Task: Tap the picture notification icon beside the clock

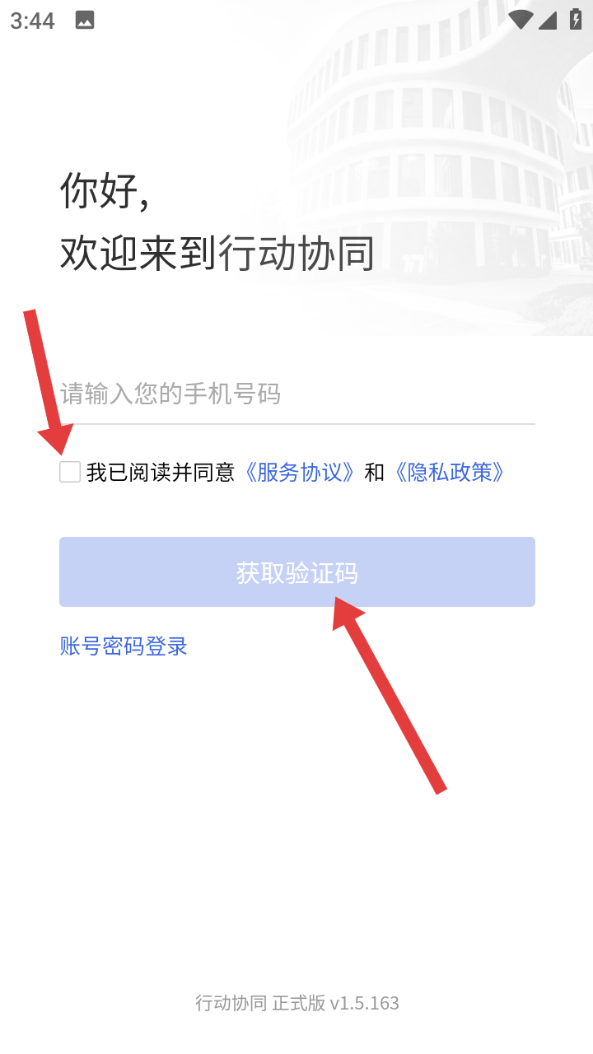Action: point(85,21)
